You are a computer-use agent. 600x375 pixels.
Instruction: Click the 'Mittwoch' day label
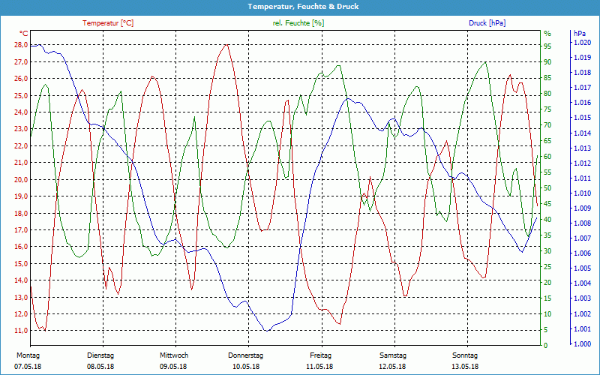174,355
